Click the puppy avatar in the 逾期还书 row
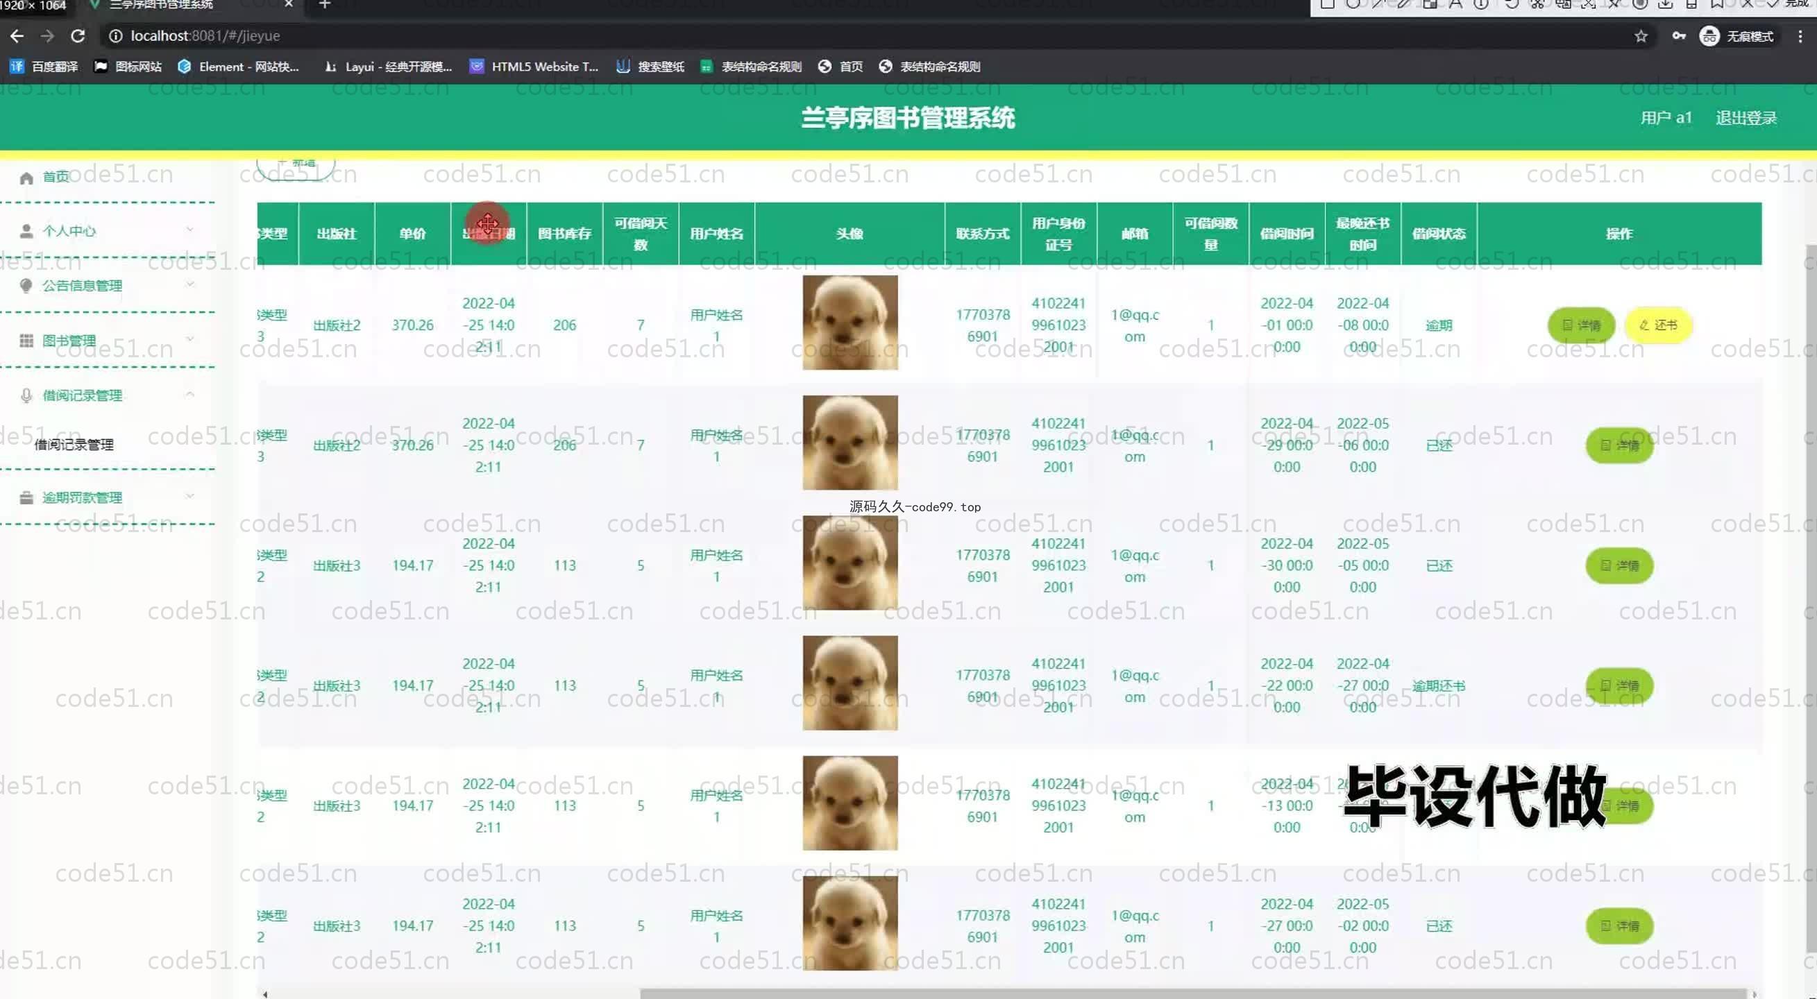Image resolution: width=1817 pixels, height=999 pixels. (x=850, y=683)
